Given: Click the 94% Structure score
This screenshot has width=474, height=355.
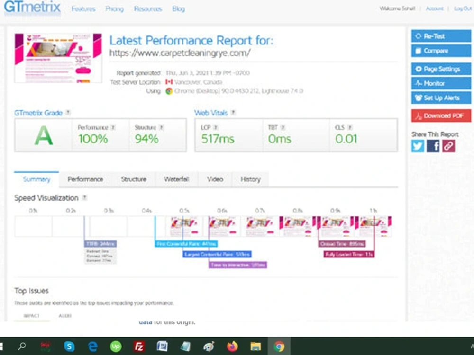Looking at the screenshot, I should click(x=146, y=139).
